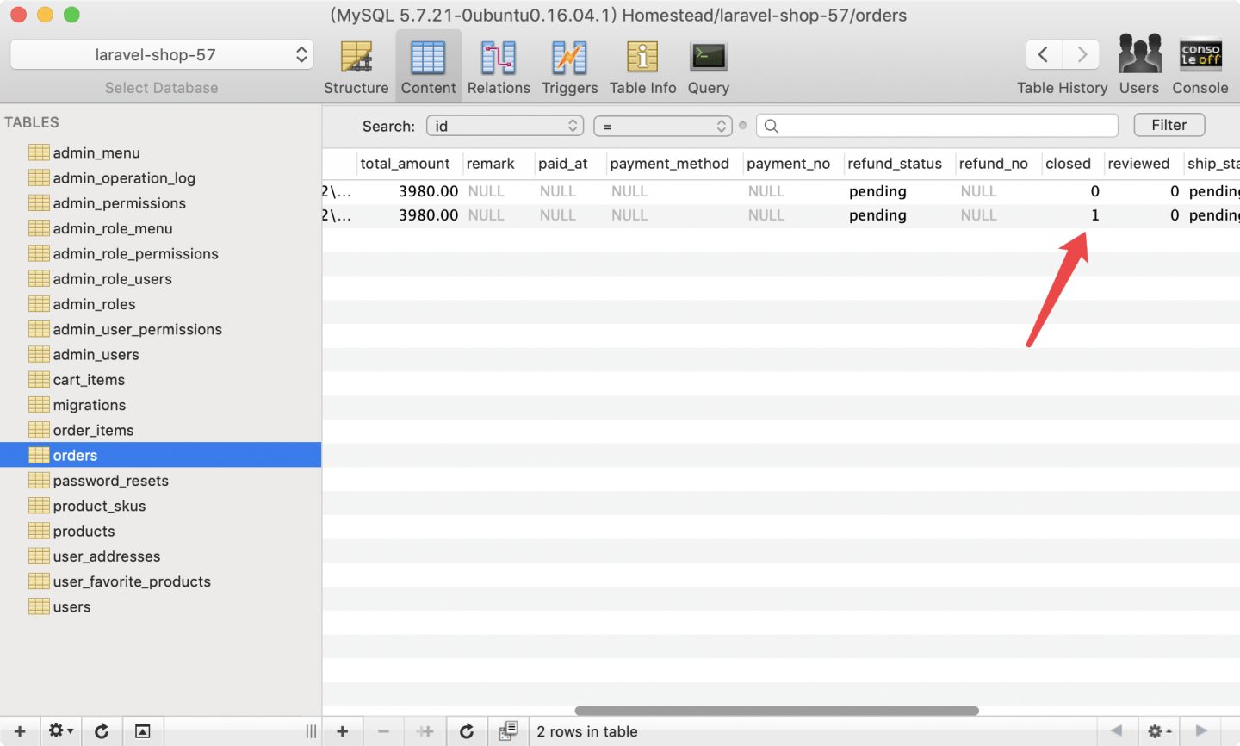Open the table actions gear menu
The height and width of the screenshot is (746, 1240).
(x=60, y=731)
